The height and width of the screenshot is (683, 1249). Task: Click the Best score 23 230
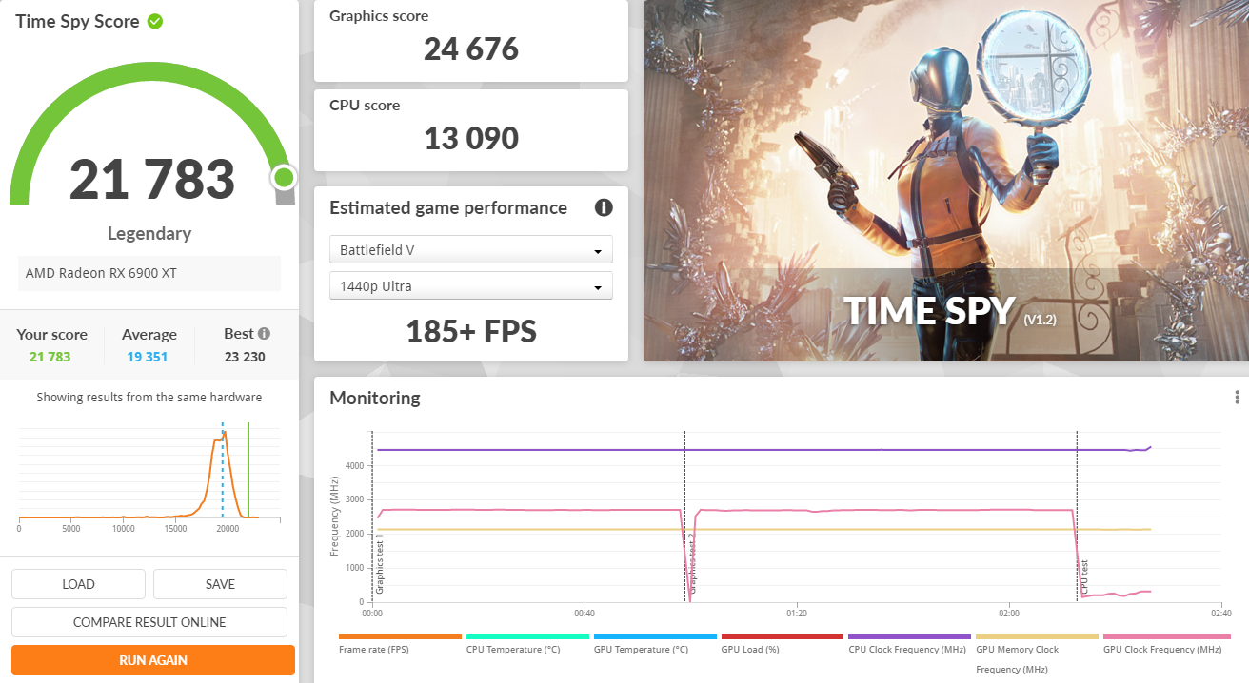(246, 357)
